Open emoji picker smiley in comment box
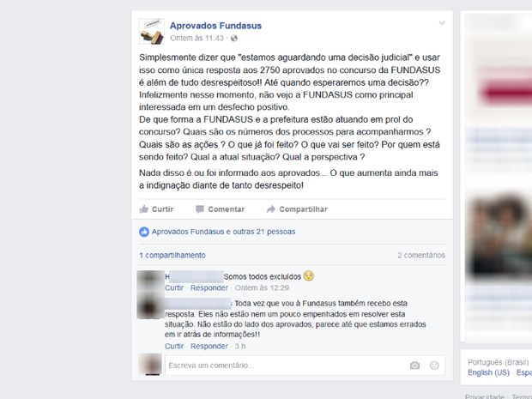The image size is (532, 399). tap(434, 366)
